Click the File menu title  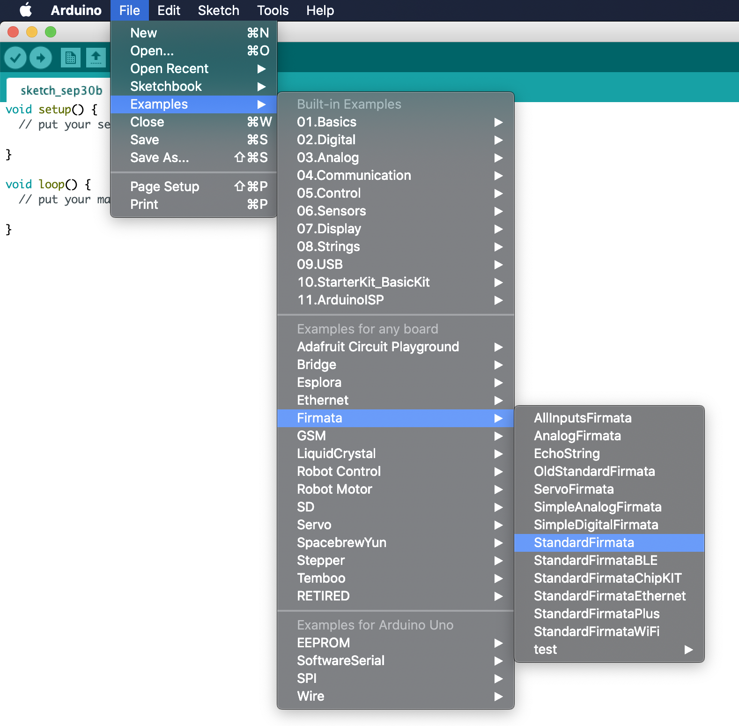tap(130, 10)
